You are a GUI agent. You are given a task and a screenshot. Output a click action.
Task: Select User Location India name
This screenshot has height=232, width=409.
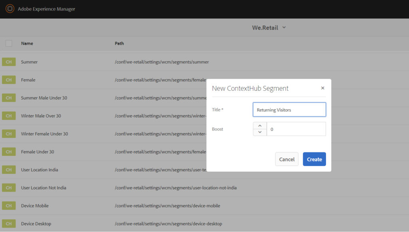point(40,170)
